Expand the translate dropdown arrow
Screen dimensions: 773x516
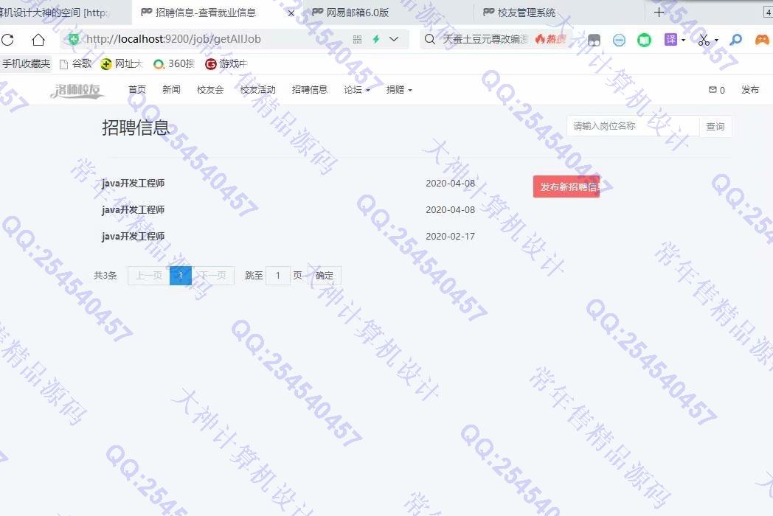coord(683,40)
